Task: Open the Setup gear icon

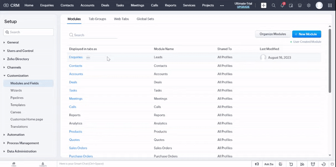Action: tap(309, 5)
